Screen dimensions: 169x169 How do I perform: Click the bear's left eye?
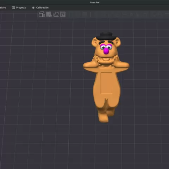(104, 48)
